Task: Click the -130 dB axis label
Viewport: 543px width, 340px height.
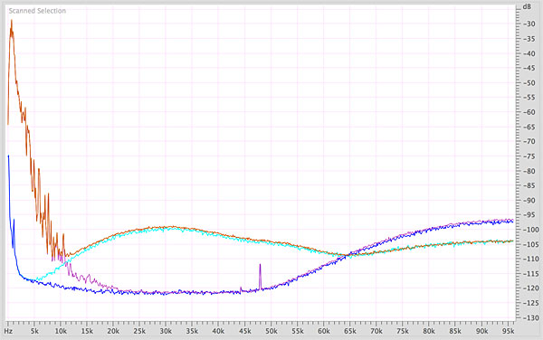Action: click(x=530, y=317)
